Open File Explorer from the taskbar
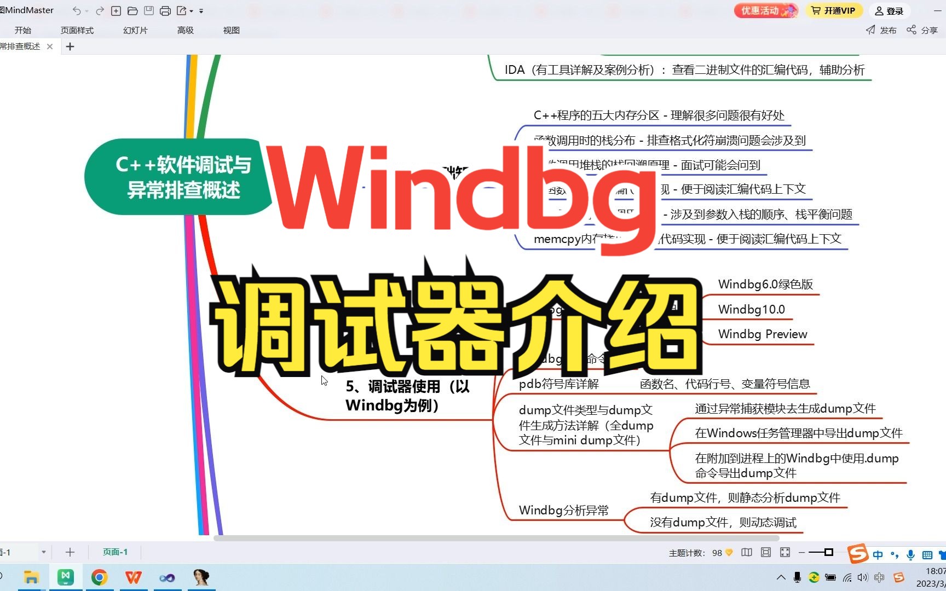This screenshot has height=591, width=946. [x=31, y=577]
